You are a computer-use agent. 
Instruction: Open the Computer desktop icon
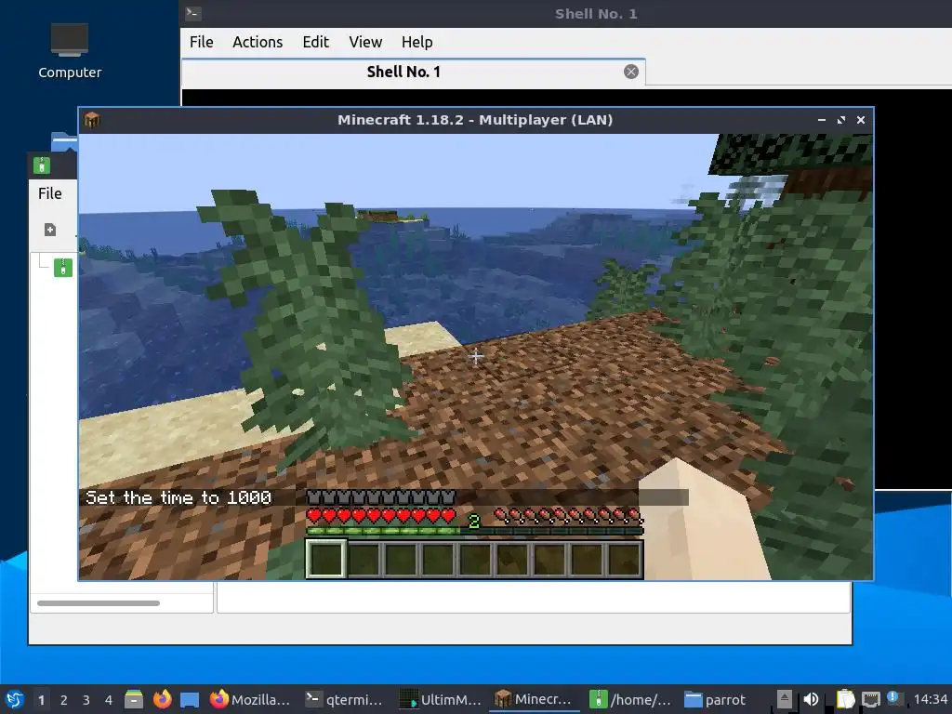69,51
